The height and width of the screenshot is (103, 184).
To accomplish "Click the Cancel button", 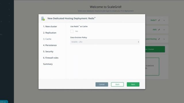I will pos(102,84).
